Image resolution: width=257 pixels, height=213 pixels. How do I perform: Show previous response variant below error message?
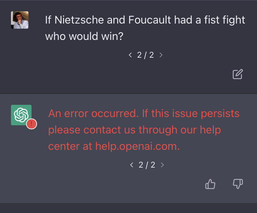(x=132, y=165)
